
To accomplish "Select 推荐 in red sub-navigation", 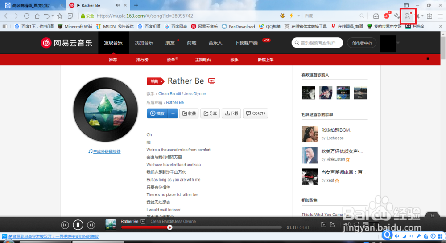I will 113,60.
